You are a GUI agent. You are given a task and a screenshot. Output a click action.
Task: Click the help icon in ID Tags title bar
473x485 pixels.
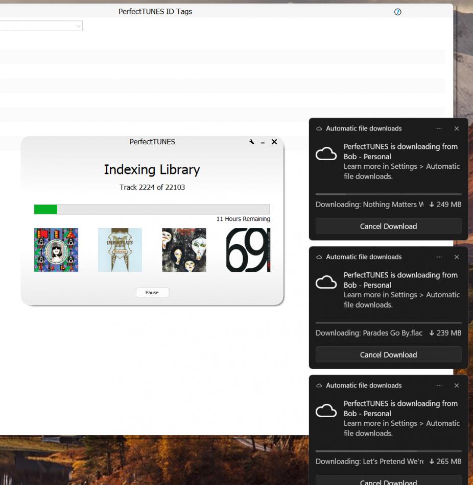pyautogui.click(x=398, y=12)
